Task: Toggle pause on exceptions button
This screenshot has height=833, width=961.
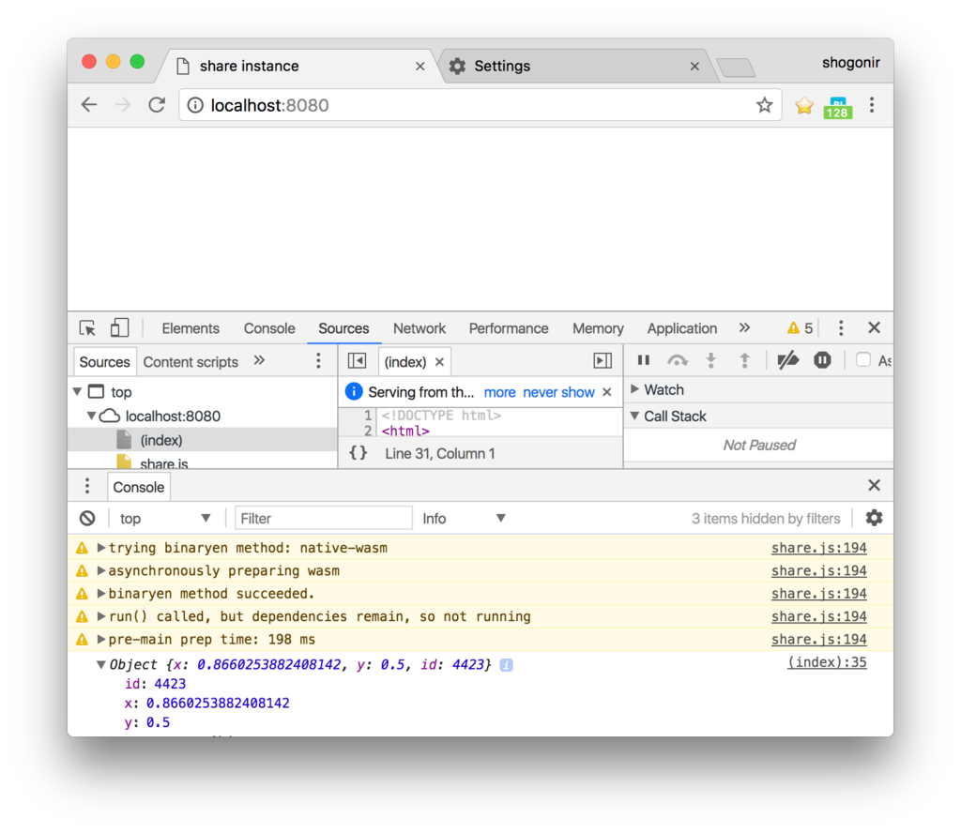Action: [822, 360]
